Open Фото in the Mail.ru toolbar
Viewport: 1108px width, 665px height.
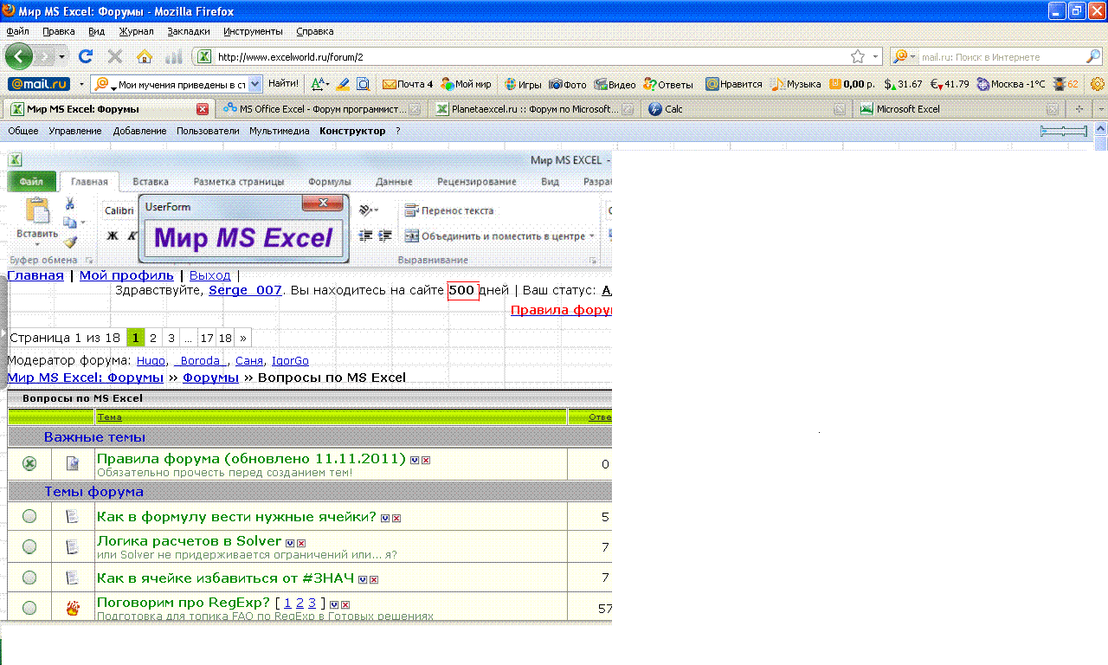(x=568, y=84)
